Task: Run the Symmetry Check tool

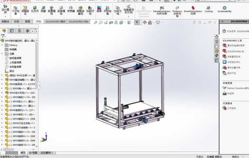Action: click(107, 10)
